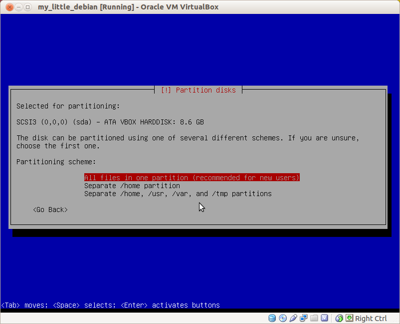This screenshot has height=324, width=400.
Task: Click the network adapters status icon
Action: coord(304,318)
